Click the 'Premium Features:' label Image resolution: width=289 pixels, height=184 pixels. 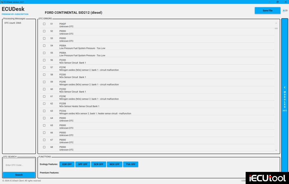pyautogui.click(x=49, y=173)
